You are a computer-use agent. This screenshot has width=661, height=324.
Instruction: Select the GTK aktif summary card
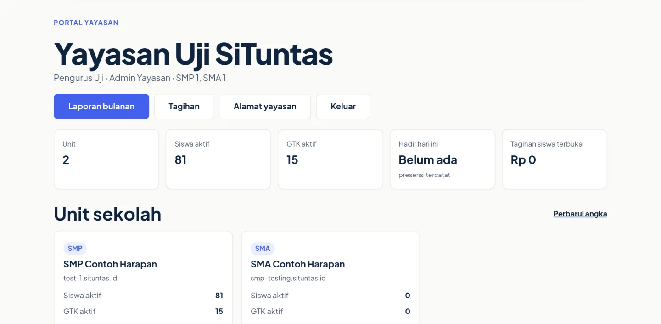click(330, 159)
